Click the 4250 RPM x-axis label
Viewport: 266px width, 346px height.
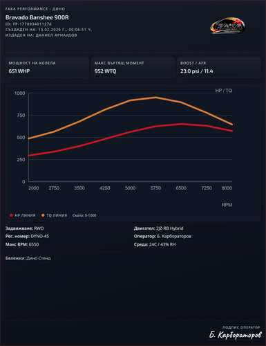coord(105,188)
